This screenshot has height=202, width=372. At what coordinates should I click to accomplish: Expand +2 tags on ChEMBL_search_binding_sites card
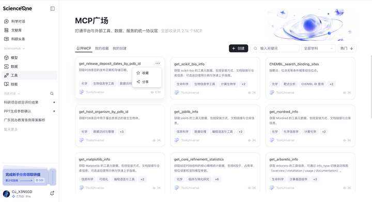[x=331, y=84]
